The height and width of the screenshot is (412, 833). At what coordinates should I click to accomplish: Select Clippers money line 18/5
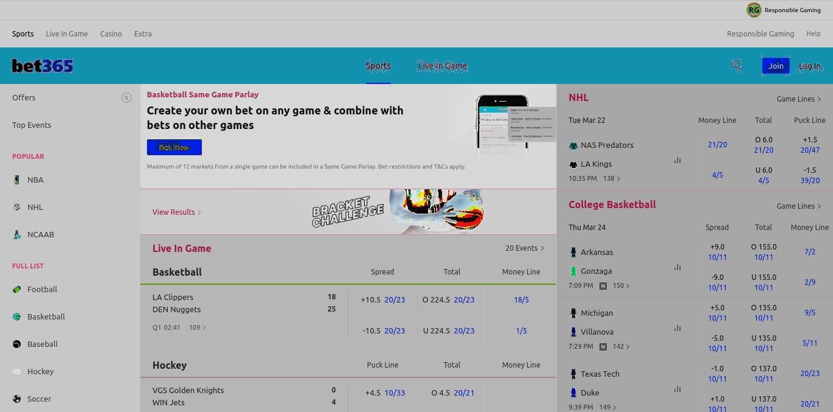[521, 299]
